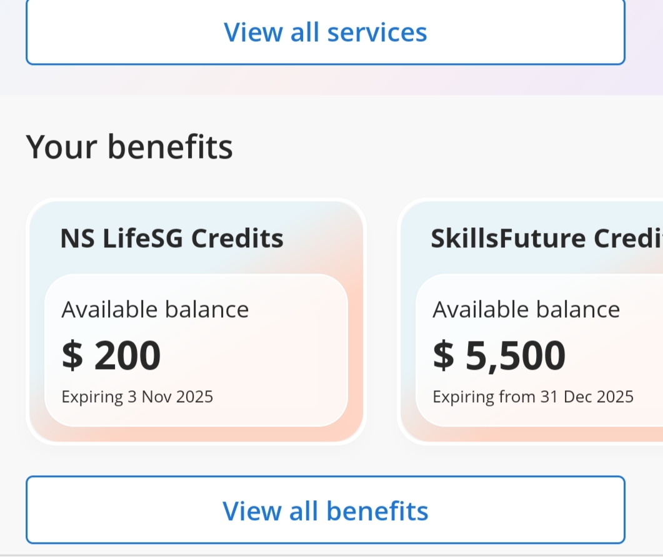The image size is (663, 557).
Task: Open the NS LifeSG Credits card title
Action: (x=172, y=239)
